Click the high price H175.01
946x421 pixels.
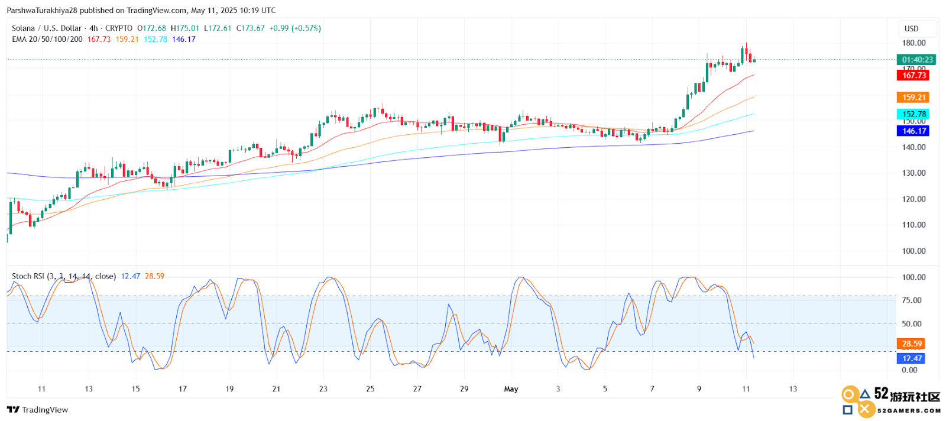click(185, 28)
